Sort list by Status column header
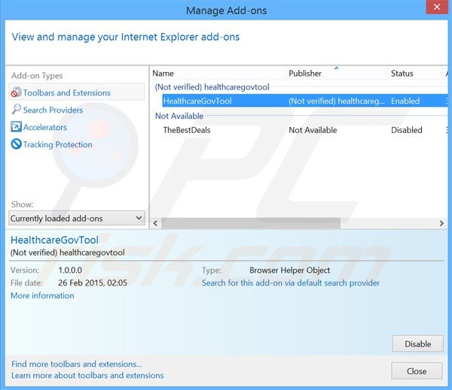 tap(402, 73)
